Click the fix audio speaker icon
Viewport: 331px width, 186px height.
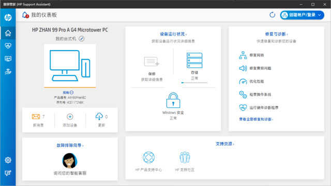click(x=243, y=68)
